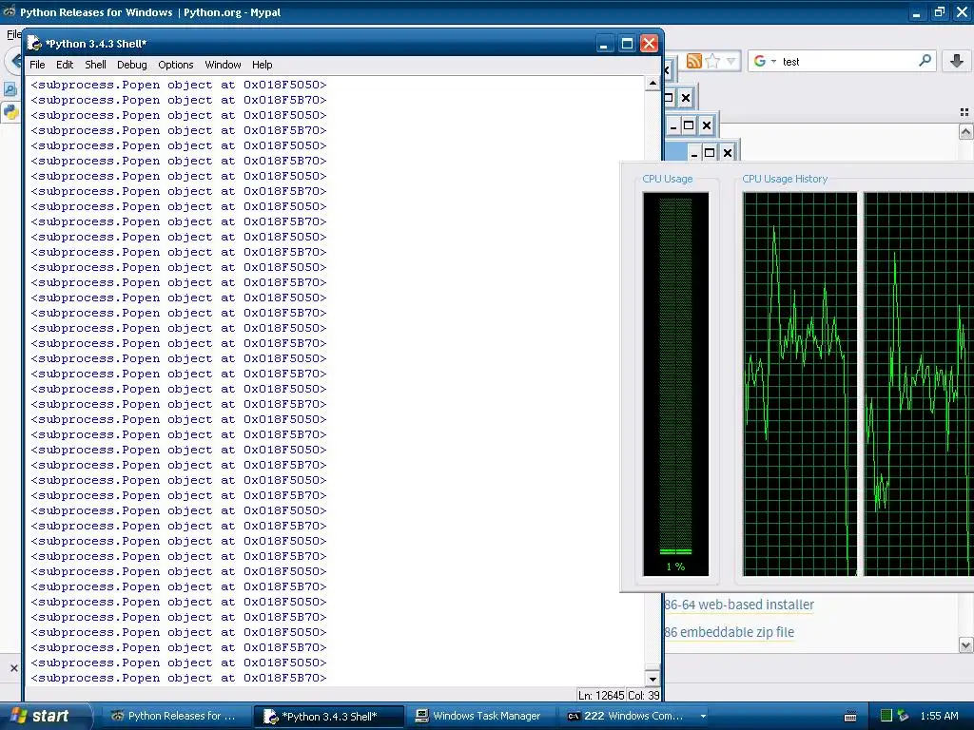Click the Windows Start button
The height and width of the screenshot is (730, 974).
(46, 717)
